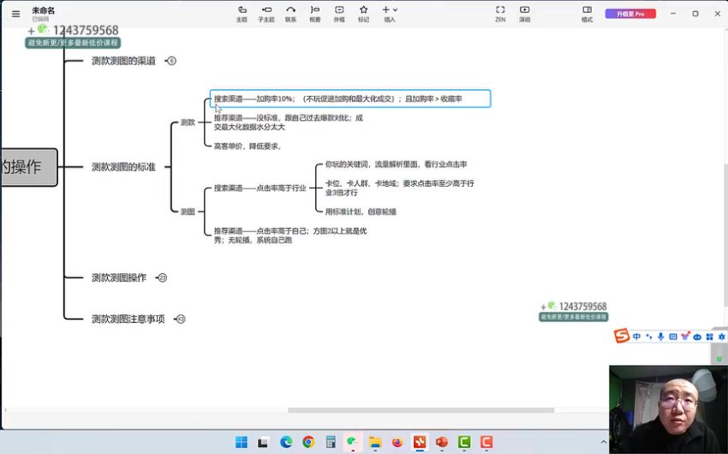This screenshot has width=728, height=454.
Task: Click the 概要 (Summary) toolbar icon
Action: tap(315, 13)
